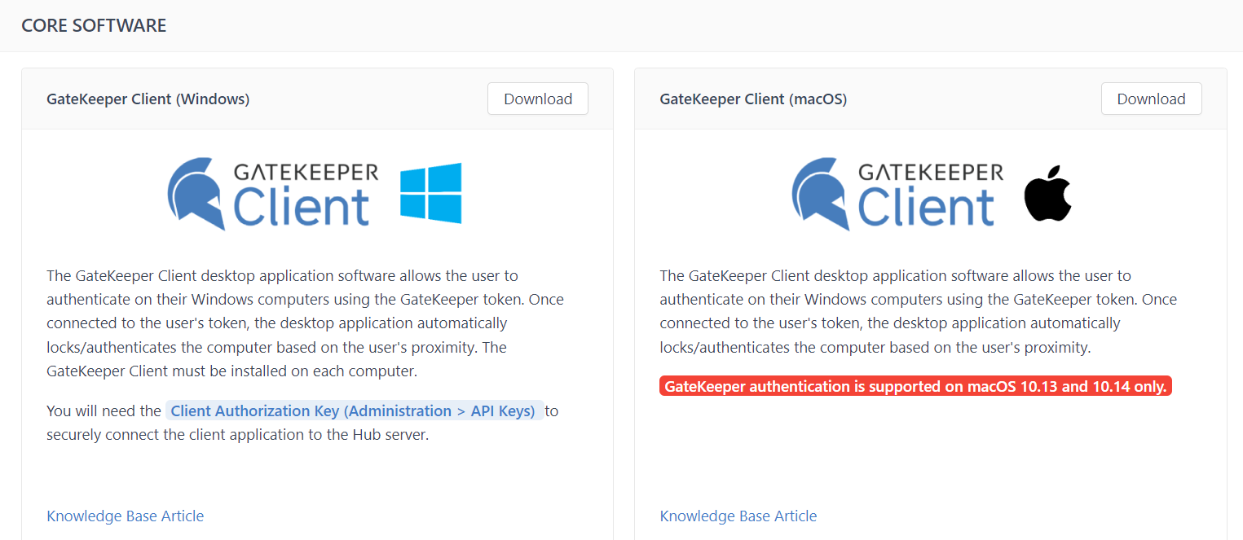This screenshot has width=1243, height=540.
Task: Click the helmet logo in the Windows card
Action: tap(196, 195)
